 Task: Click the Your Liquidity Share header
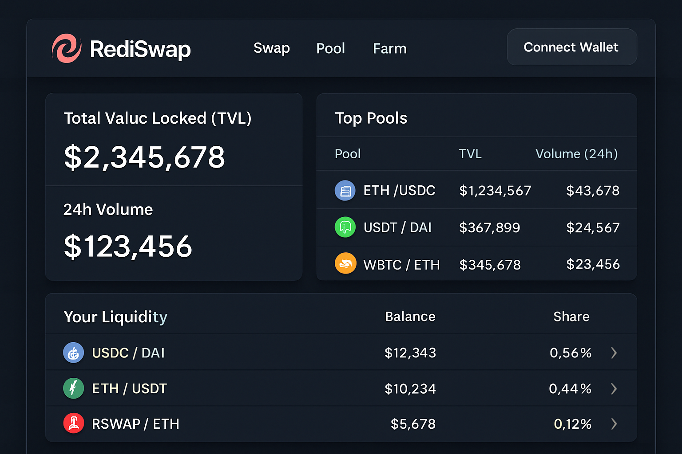tap(571, 316)
